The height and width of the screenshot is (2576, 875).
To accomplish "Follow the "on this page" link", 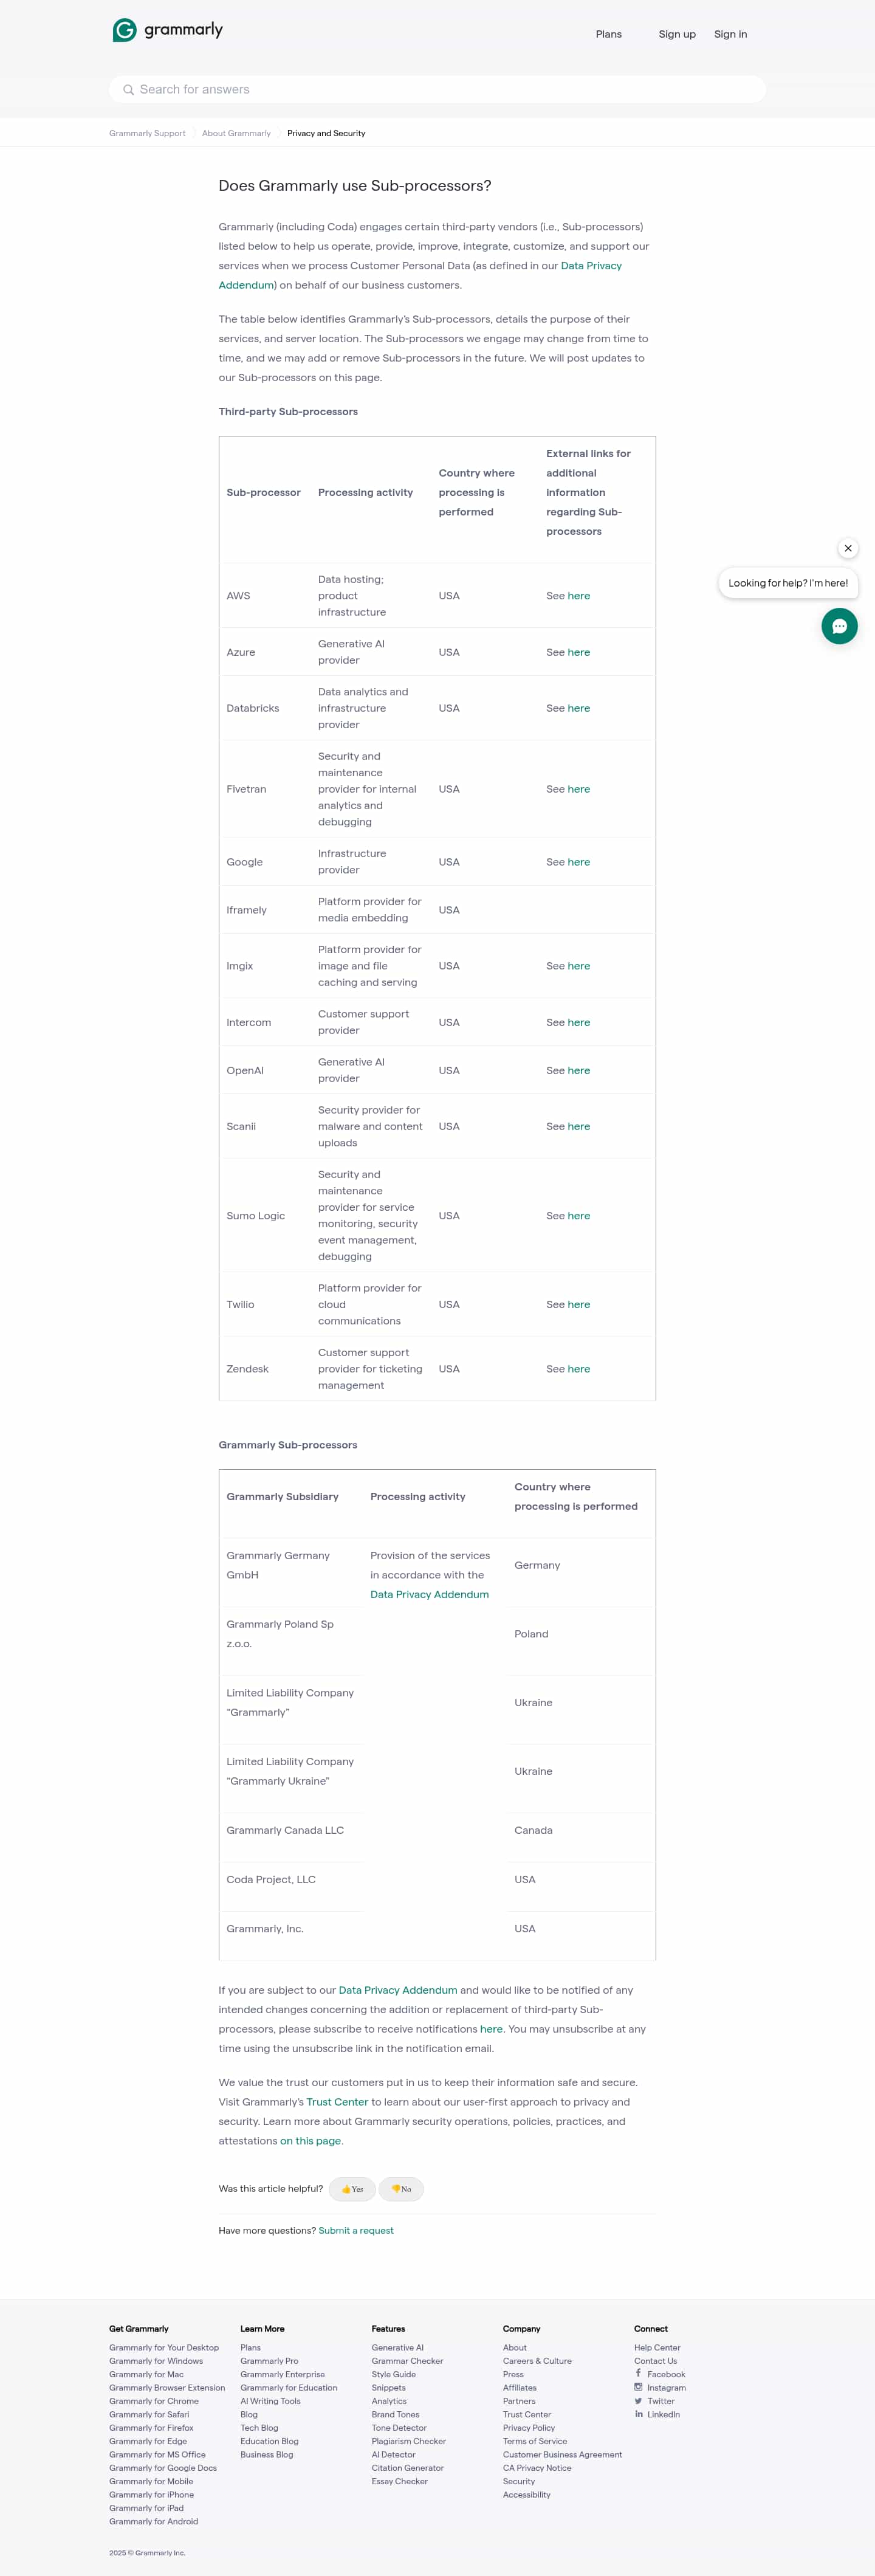I will coord(310,2141).
